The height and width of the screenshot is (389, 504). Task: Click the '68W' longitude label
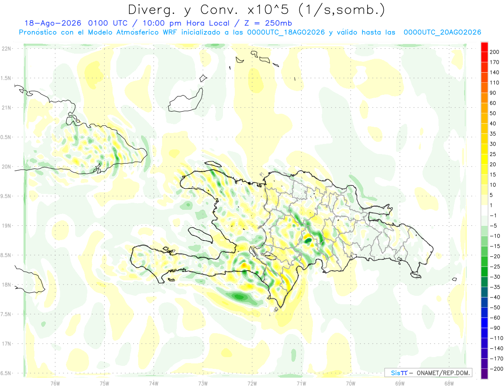pos(449,384)
